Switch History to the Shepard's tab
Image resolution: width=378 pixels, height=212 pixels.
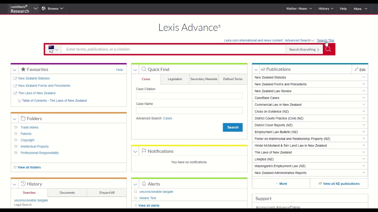coord(107,193)
